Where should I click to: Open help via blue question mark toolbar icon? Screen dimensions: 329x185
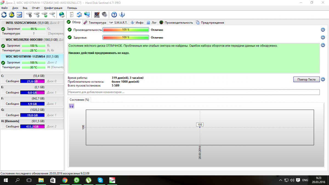[114, 14]
